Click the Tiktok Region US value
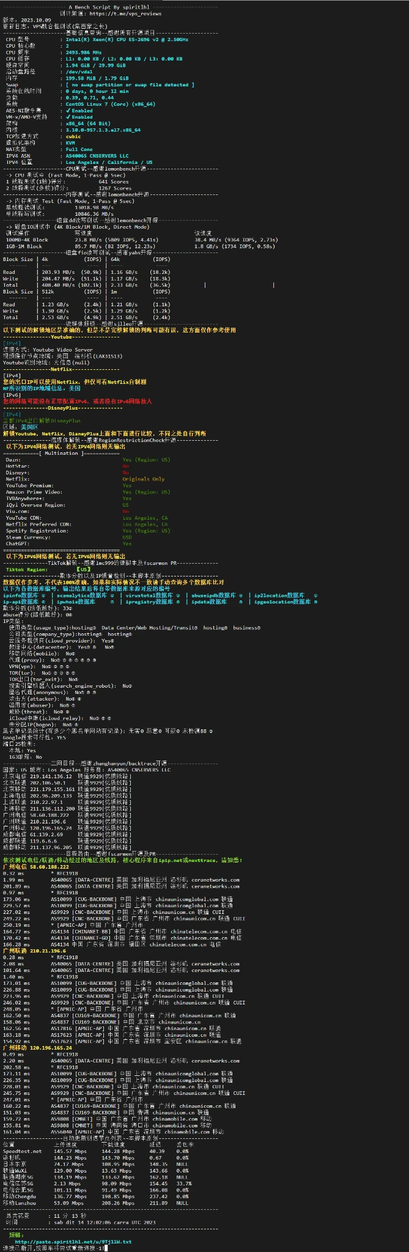The height and width of the screenshot is (1252, 409). pos(82,569)
